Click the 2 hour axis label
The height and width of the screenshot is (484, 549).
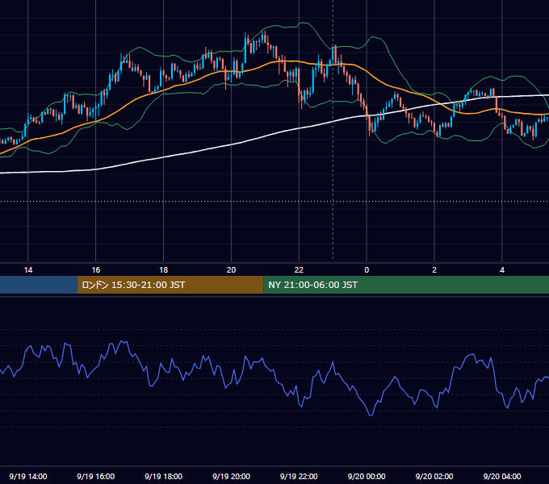[x=434, y=270]
